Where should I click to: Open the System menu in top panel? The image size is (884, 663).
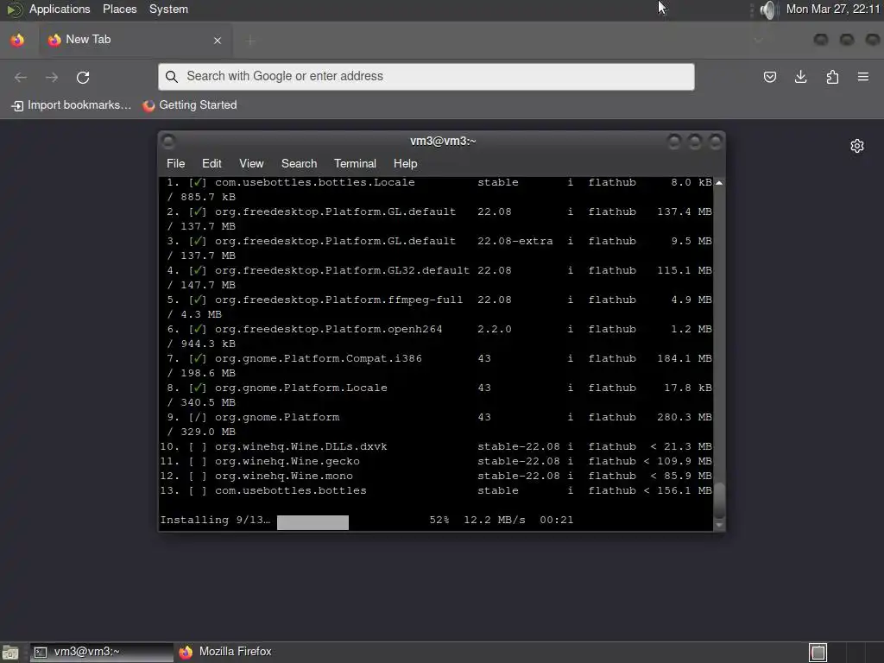coord(168,9)
